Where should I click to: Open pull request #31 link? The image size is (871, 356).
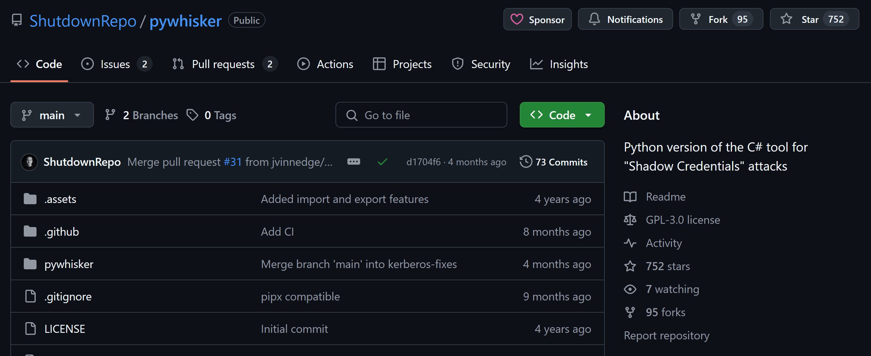pos(233,162)
